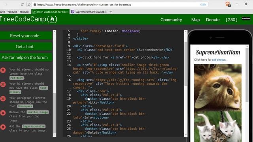
Task: Click the code editor scrollbar thumb
Action: [186, 64]
